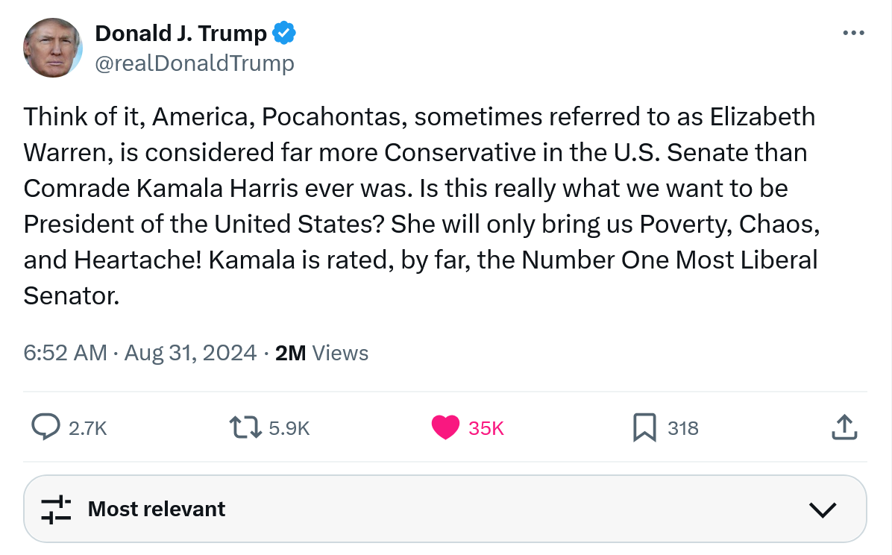Click the 318 bookmarks count
Screen dimensions: 892x555
click(x=682, y=428)
